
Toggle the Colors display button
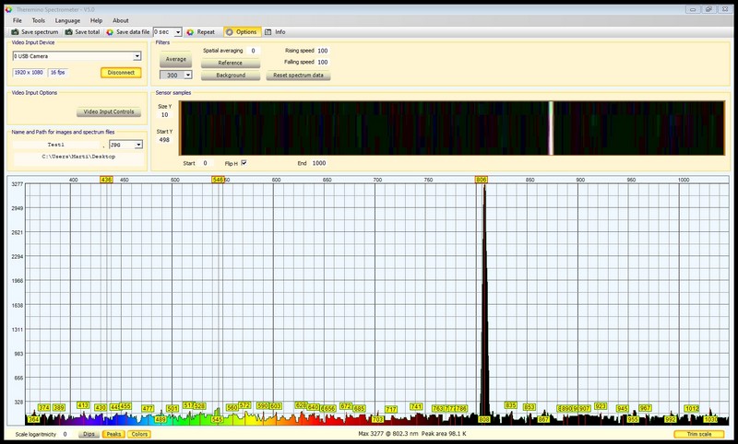[139, 434]
